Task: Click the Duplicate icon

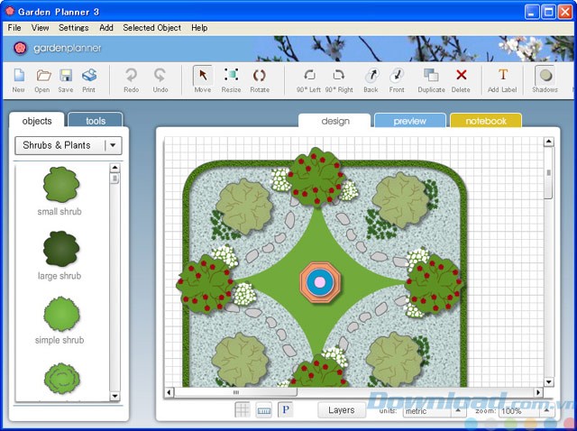Action: point(431,78)
